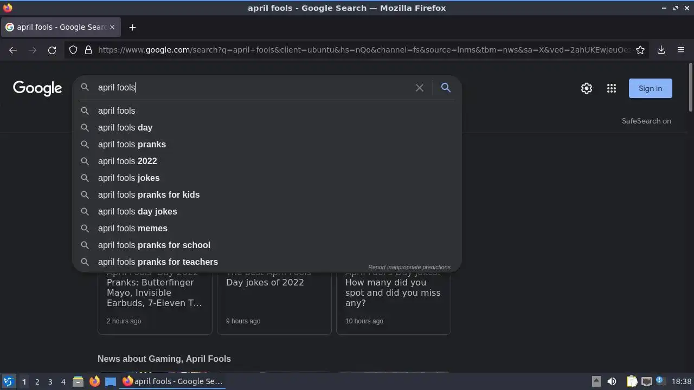Choose 'april fools day' suggestion
This screenshot has height=390, width=694.
point(267,127)
